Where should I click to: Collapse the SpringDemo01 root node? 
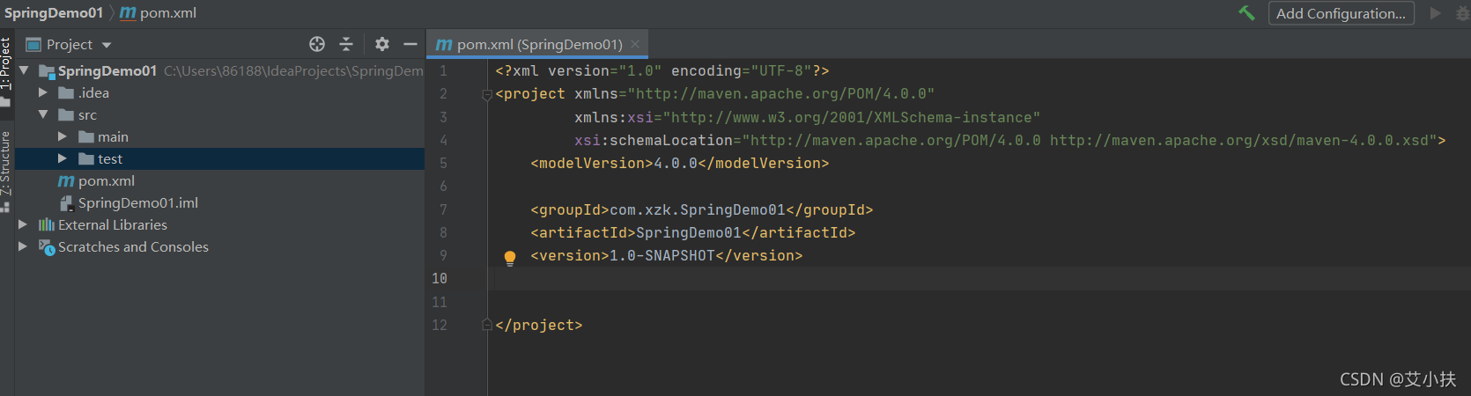pyautogui.click(x=24, y=70)
